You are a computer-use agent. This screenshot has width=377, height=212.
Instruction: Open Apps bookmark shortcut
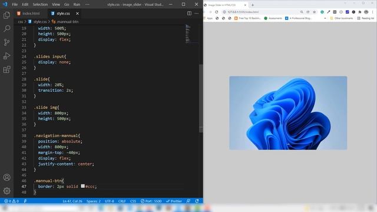(208, 18)
